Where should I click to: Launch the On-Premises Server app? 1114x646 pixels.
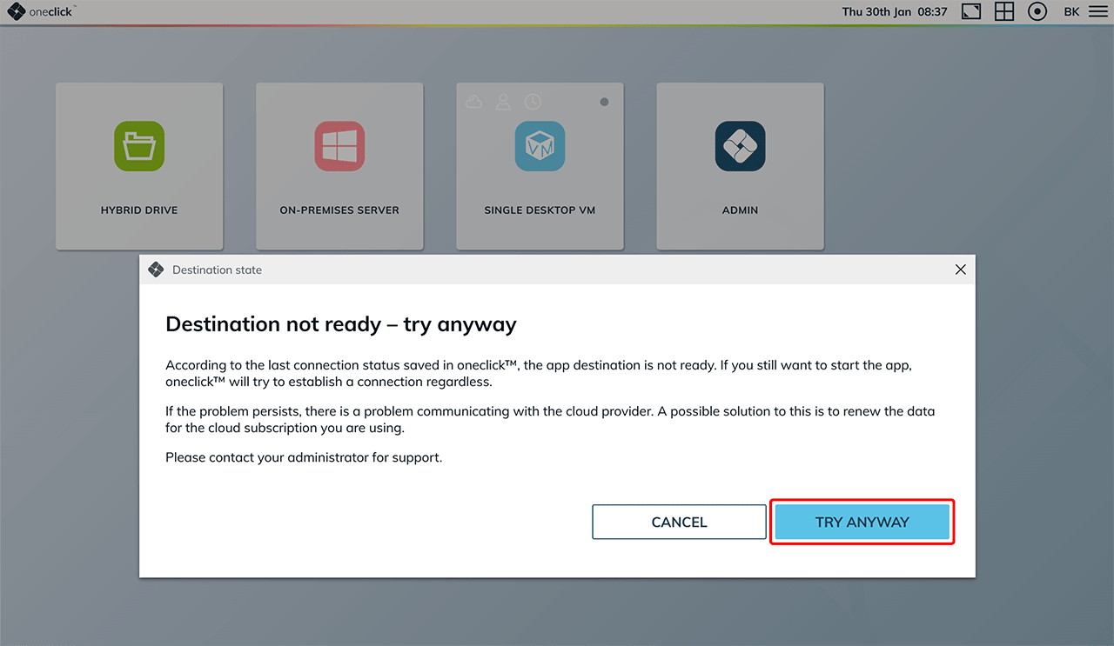point(339,166)
